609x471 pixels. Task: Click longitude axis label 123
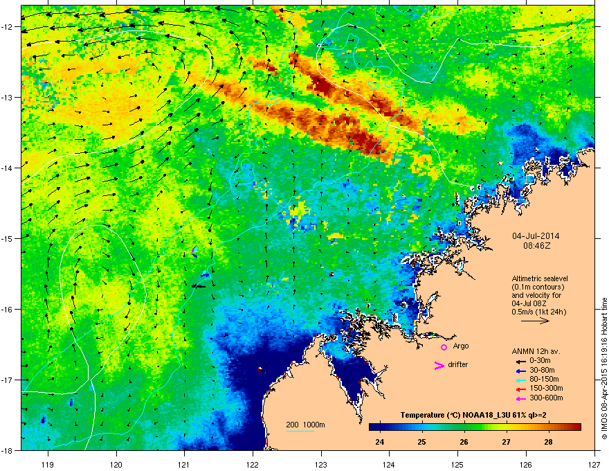[x=321, y=464]
